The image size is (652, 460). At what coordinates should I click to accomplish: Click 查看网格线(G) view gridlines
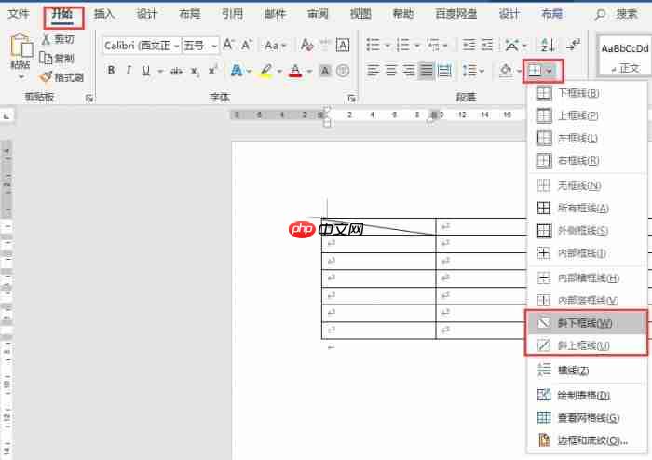pyautogui.click(x=587, y=417)
